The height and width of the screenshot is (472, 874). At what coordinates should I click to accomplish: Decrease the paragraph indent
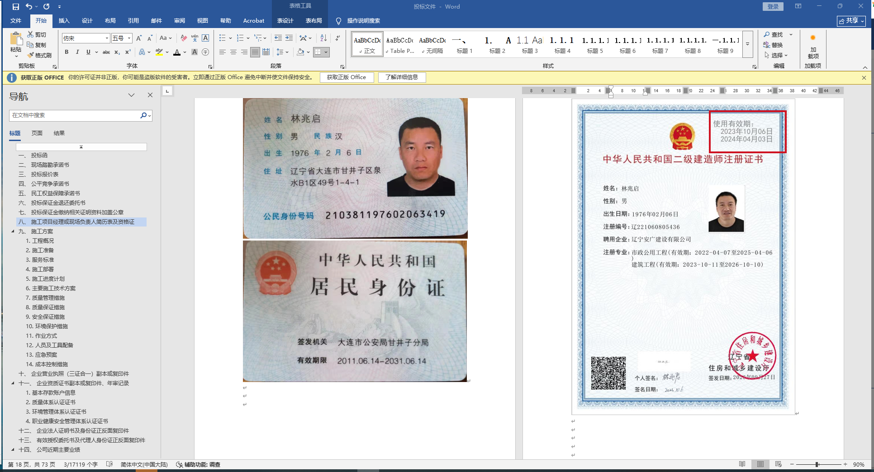(278, 38)
